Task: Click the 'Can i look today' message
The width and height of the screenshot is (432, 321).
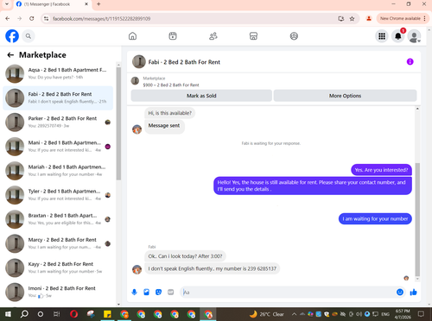Action: [x=185, y=256]
